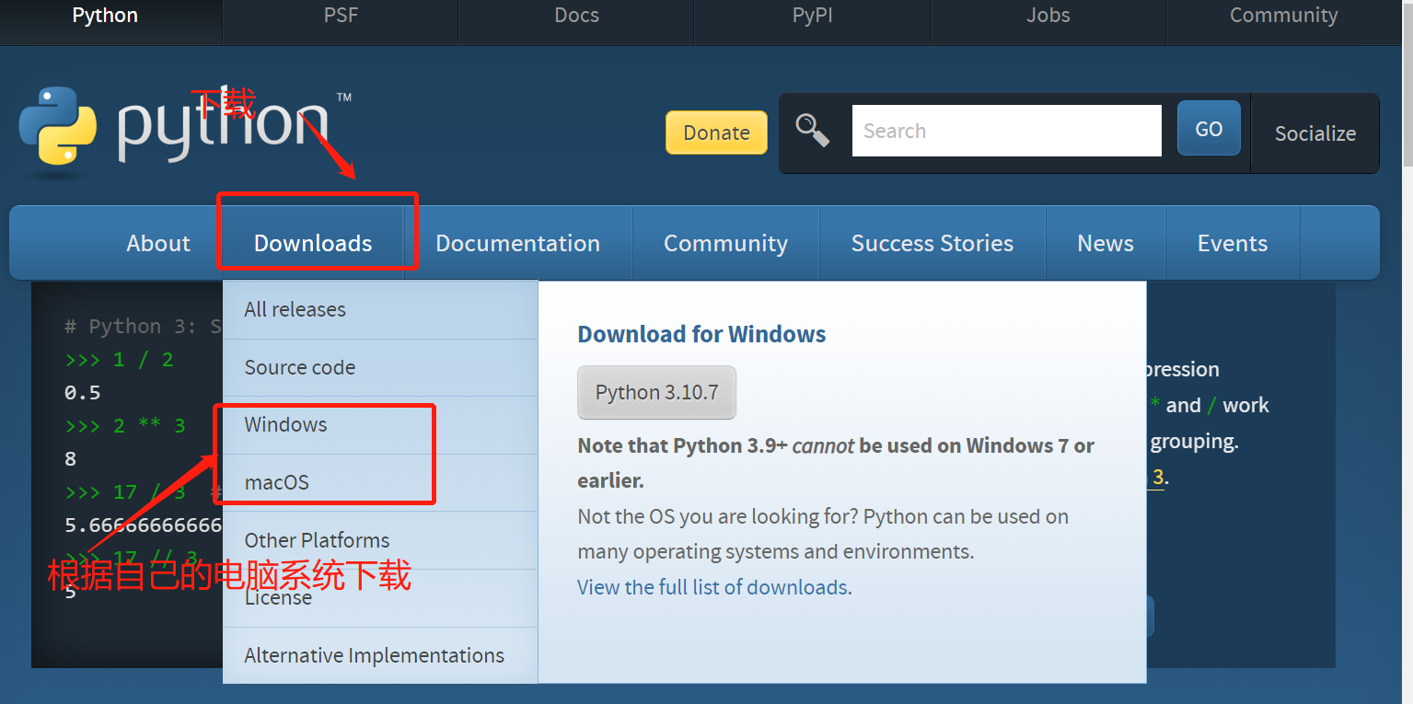Select Other Platforms in Downloads menu

[380, 540]
